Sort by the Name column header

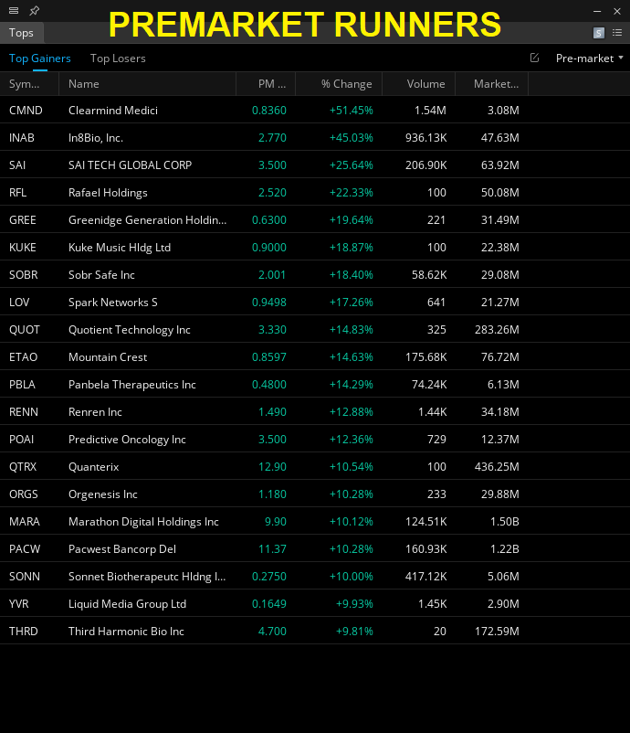(x=147, y=84)
